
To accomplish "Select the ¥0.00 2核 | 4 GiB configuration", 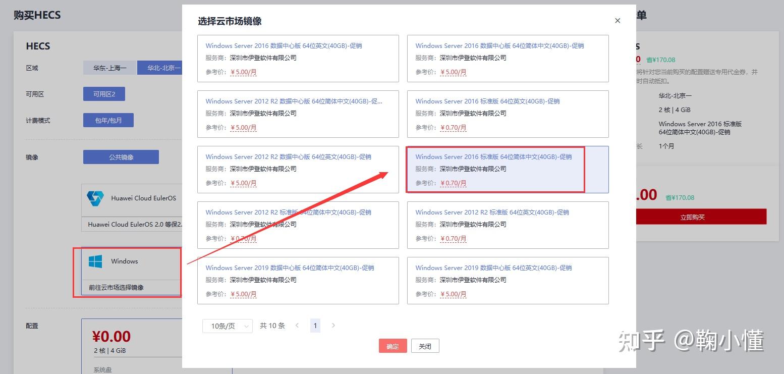I will point(132,346).
